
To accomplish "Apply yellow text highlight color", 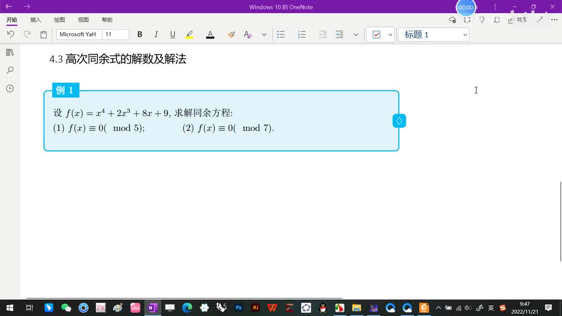I will (189, 34).
